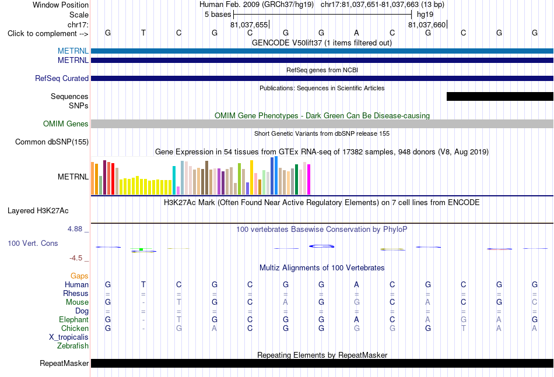Click the 81,037,655 position label
Viewport: 554px width, 377px height.
pos(249,24)
